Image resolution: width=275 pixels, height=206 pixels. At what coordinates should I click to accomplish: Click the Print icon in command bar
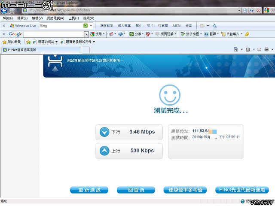click(266, 50)
